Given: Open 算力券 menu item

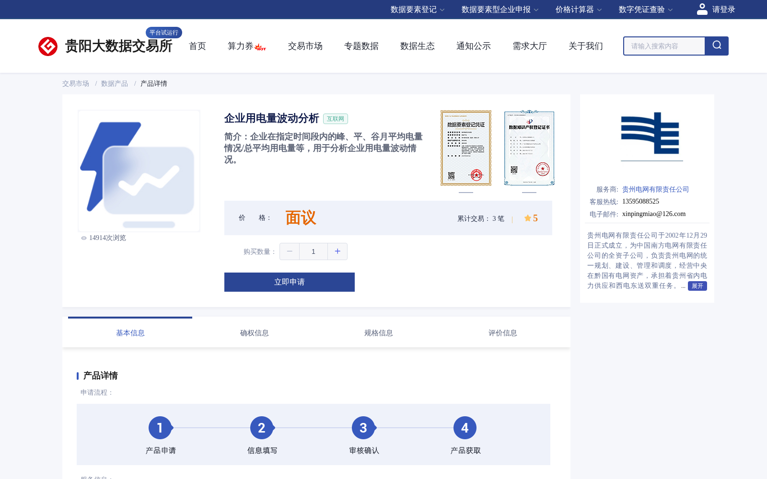Looking at the screenshot, I should click(x=240, y=46).
